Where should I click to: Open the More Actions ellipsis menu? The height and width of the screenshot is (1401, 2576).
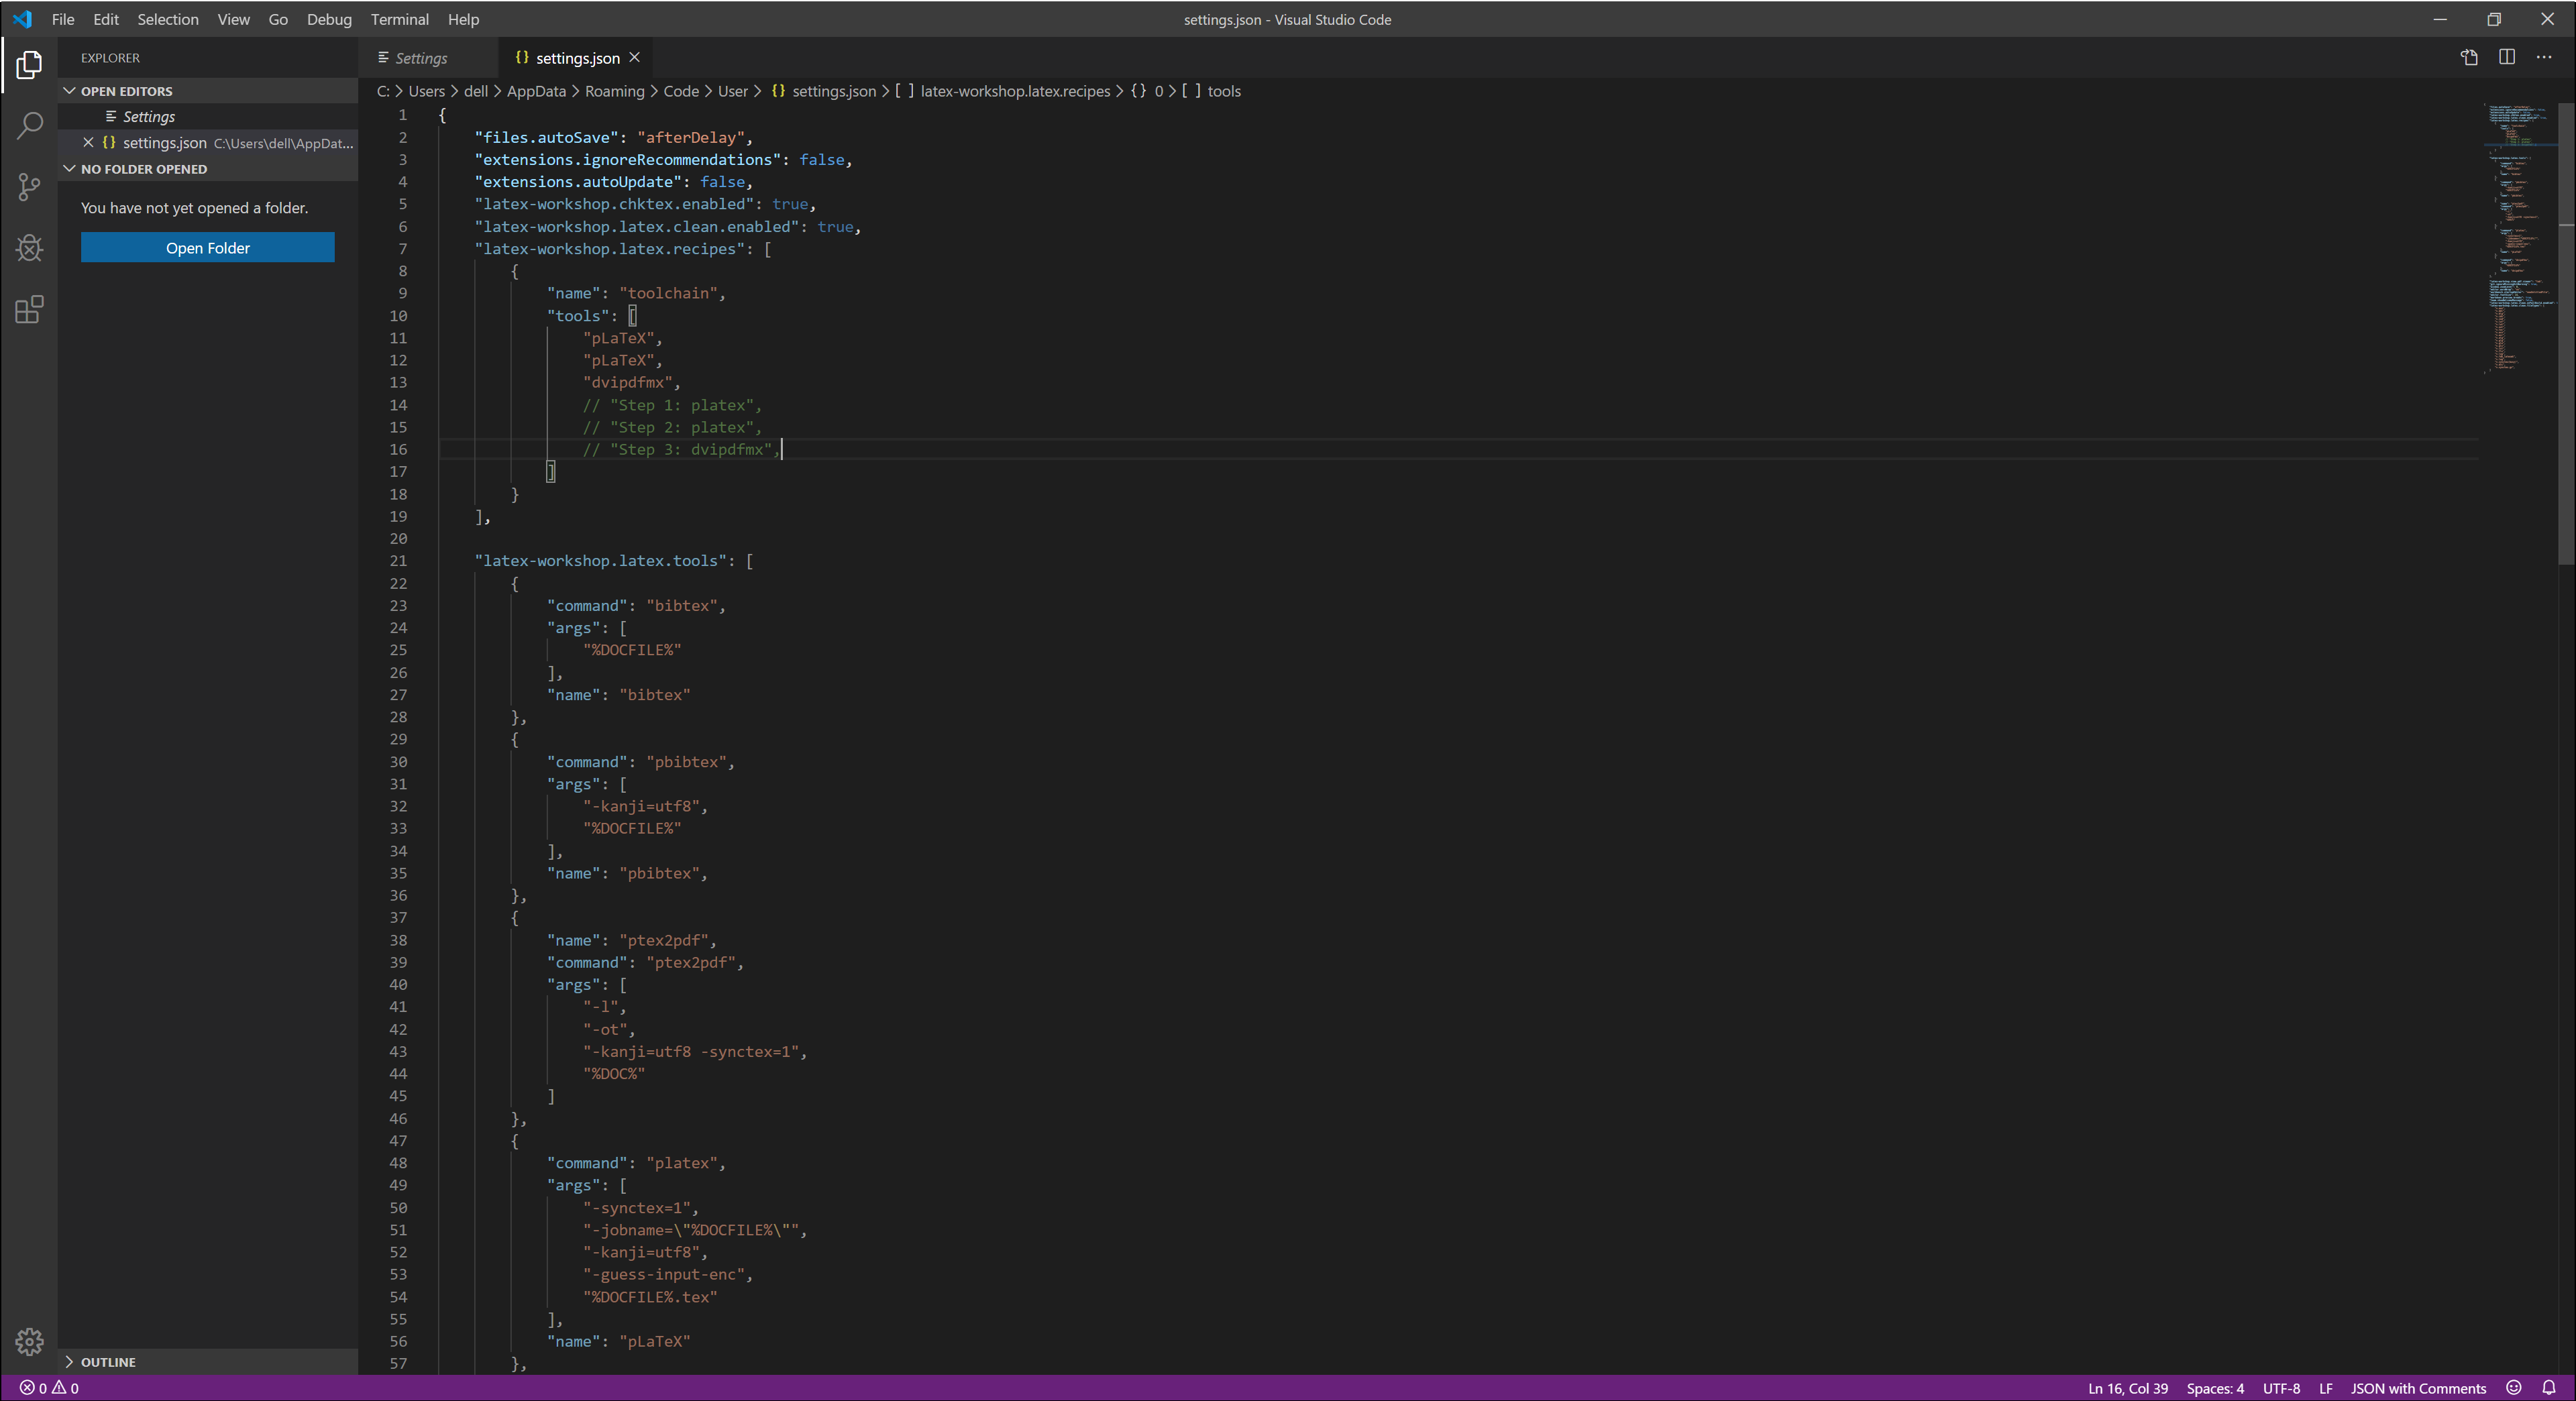pos(2543,57)
